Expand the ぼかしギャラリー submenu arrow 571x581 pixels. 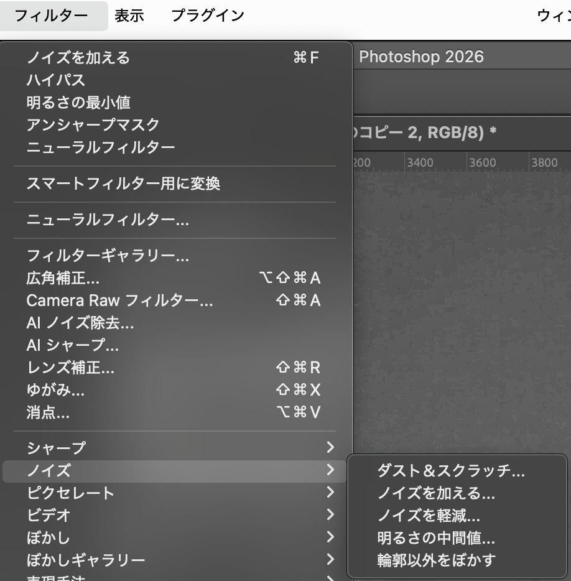point(330,560)
